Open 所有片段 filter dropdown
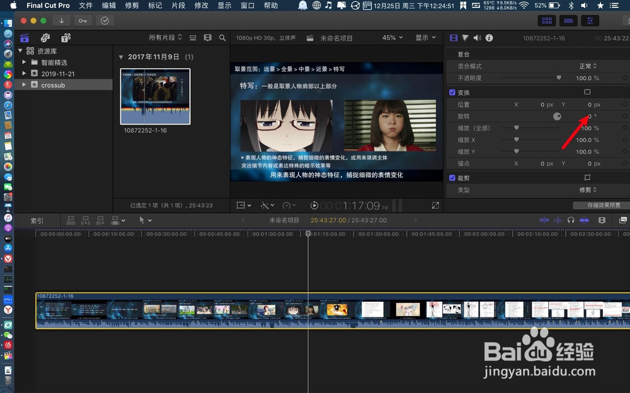Viewport: 630px width, 393px height. pyautogui.click(x=165, y=38)
